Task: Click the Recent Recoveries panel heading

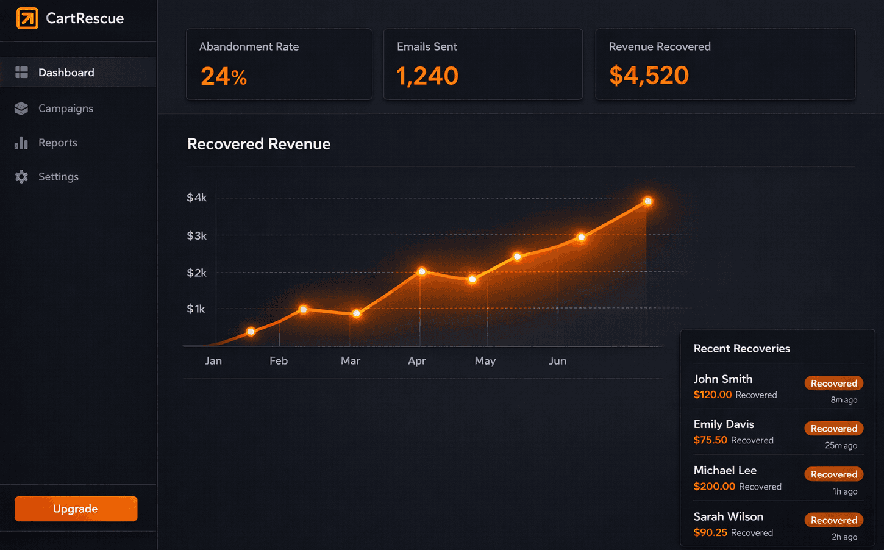Action: 741,349
